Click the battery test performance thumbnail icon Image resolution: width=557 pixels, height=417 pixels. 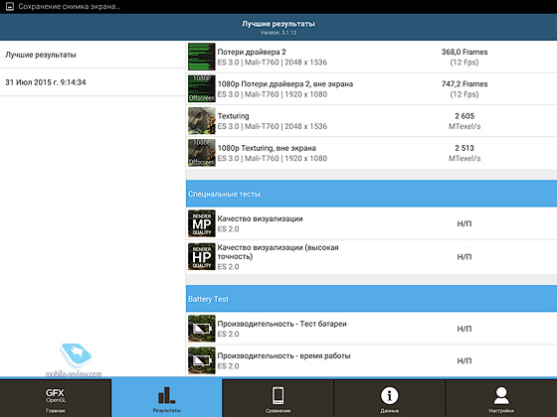pos(201,329)
